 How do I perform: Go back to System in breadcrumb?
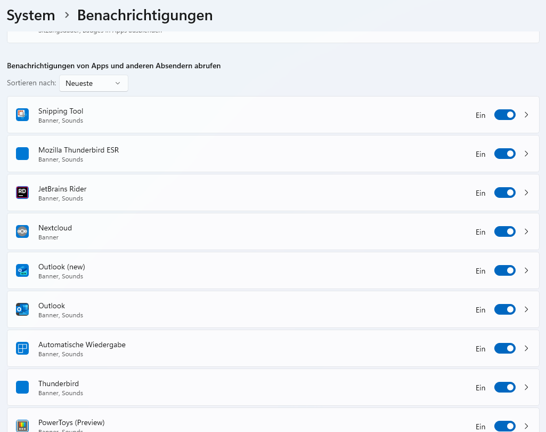31,15
